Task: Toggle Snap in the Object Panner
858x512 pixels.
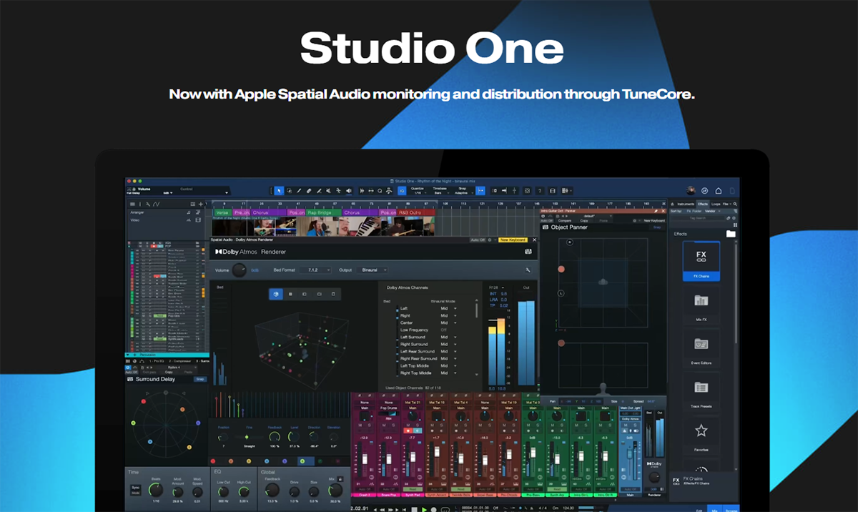Action: (x=657, y=227)
